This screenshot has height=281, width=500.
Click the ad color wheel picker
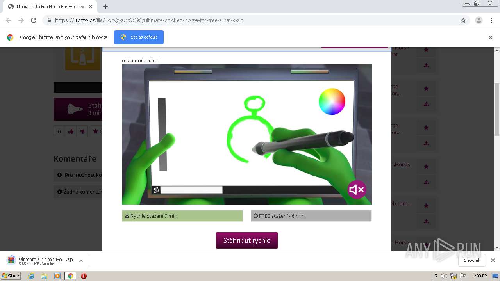coord(332,101)
